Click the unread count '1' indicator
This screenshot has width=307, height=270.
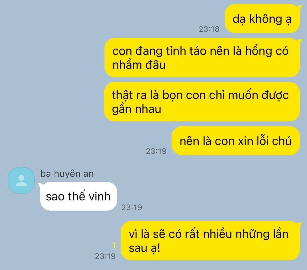click(114, 246)
